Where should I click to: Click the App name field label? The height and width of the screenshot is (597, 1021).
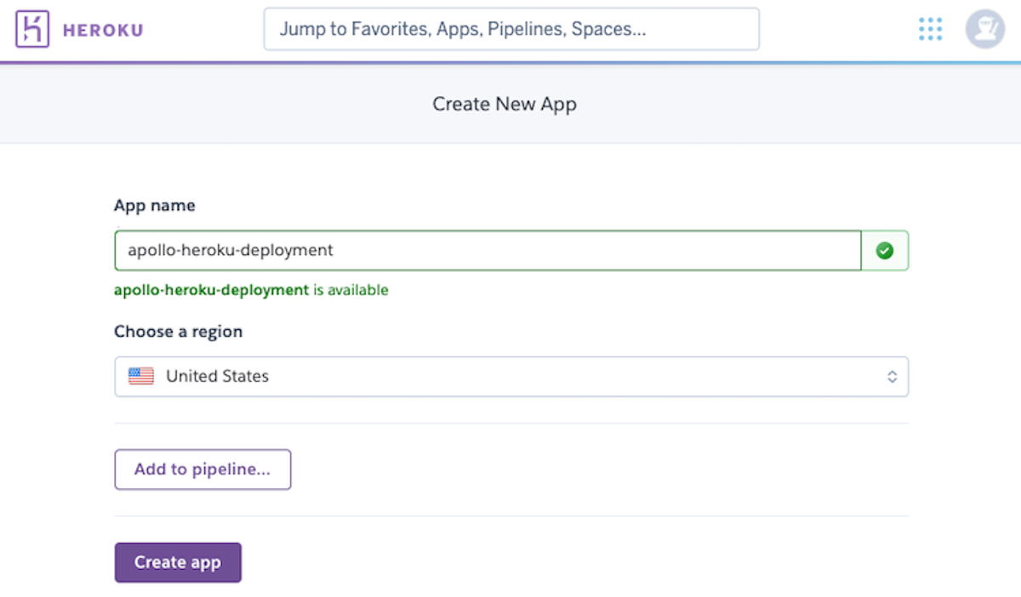coord(154,206)
